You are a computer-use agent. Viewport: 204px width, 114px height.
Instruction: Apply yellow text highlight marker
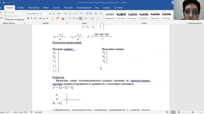tap(57, 18)
